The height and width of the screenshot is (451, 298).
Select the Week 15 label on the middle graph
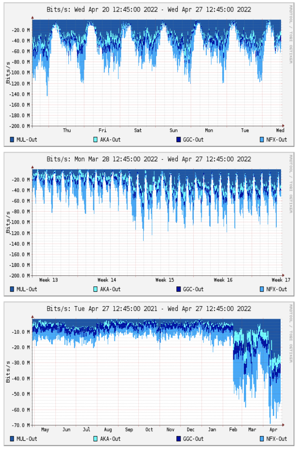point(165,280)
